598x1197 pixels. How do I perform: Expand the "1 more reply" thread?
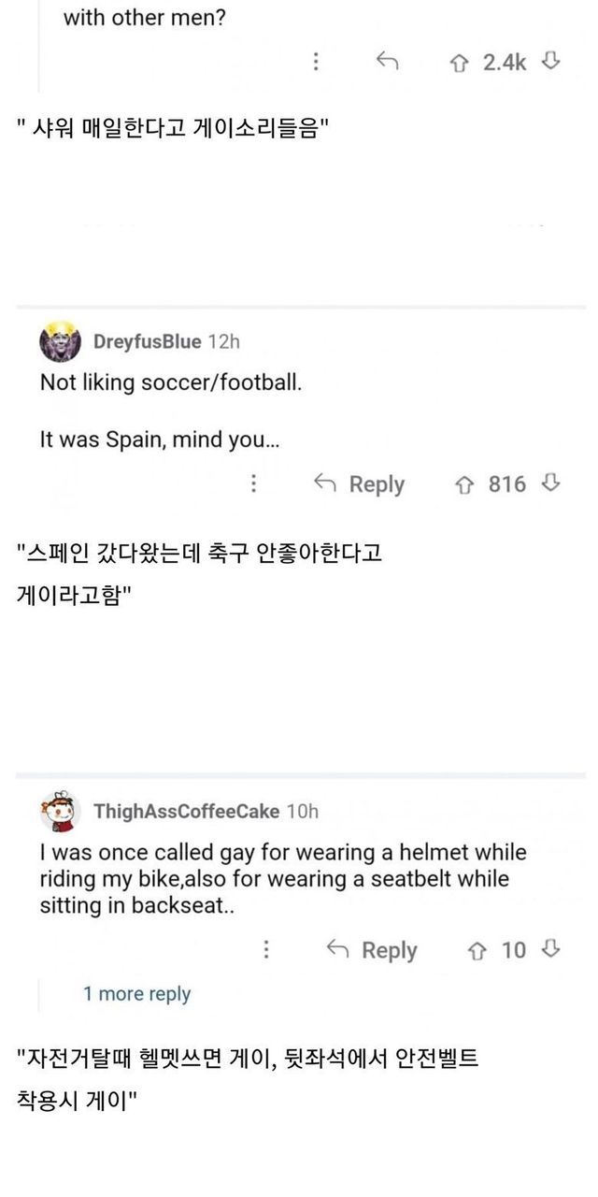click(x=136, y=994)
